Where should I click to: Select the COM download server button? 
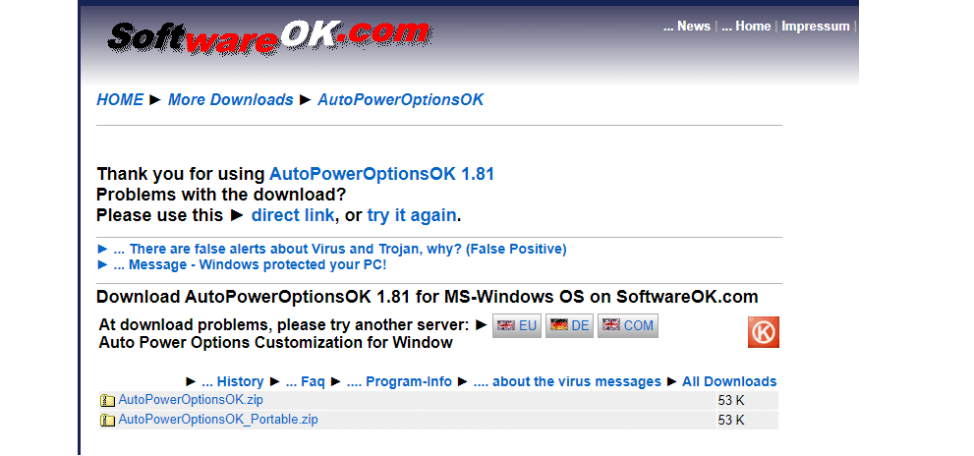(627, 326)
